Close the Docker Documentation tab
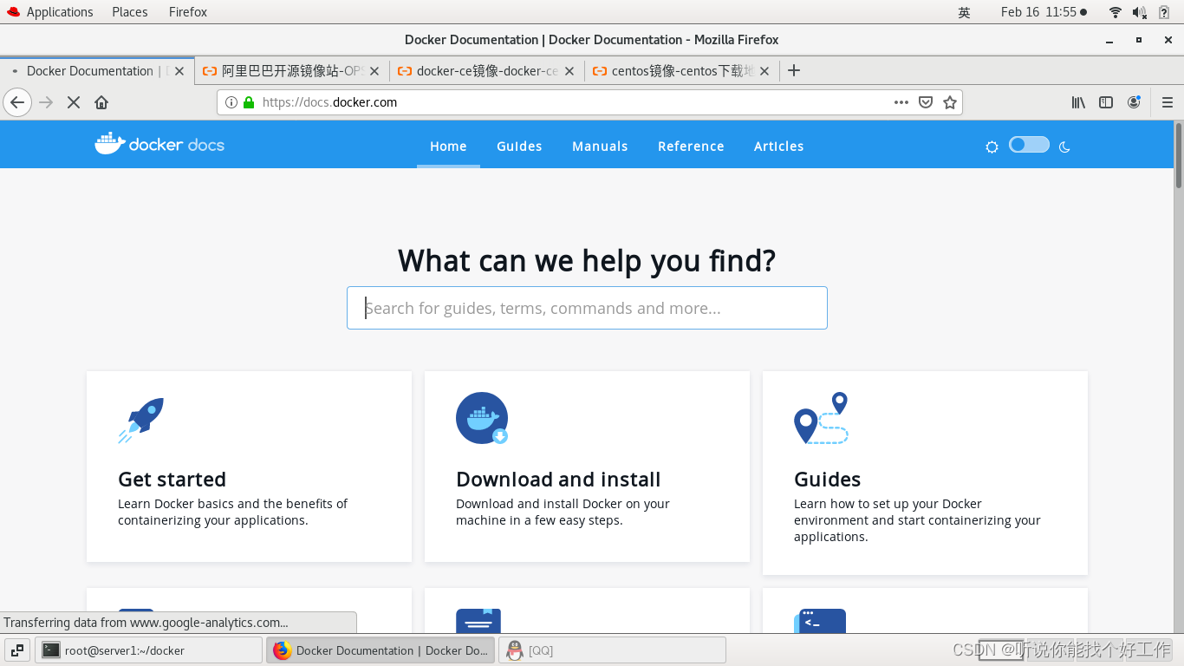 pos(179,71)
